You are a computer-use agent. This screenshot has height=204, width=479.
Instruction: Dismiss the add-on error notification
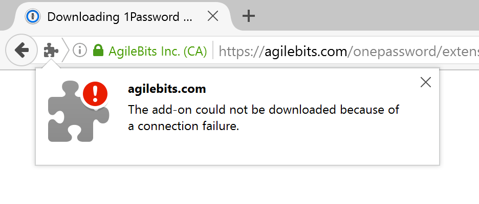[x=426, y=82]
